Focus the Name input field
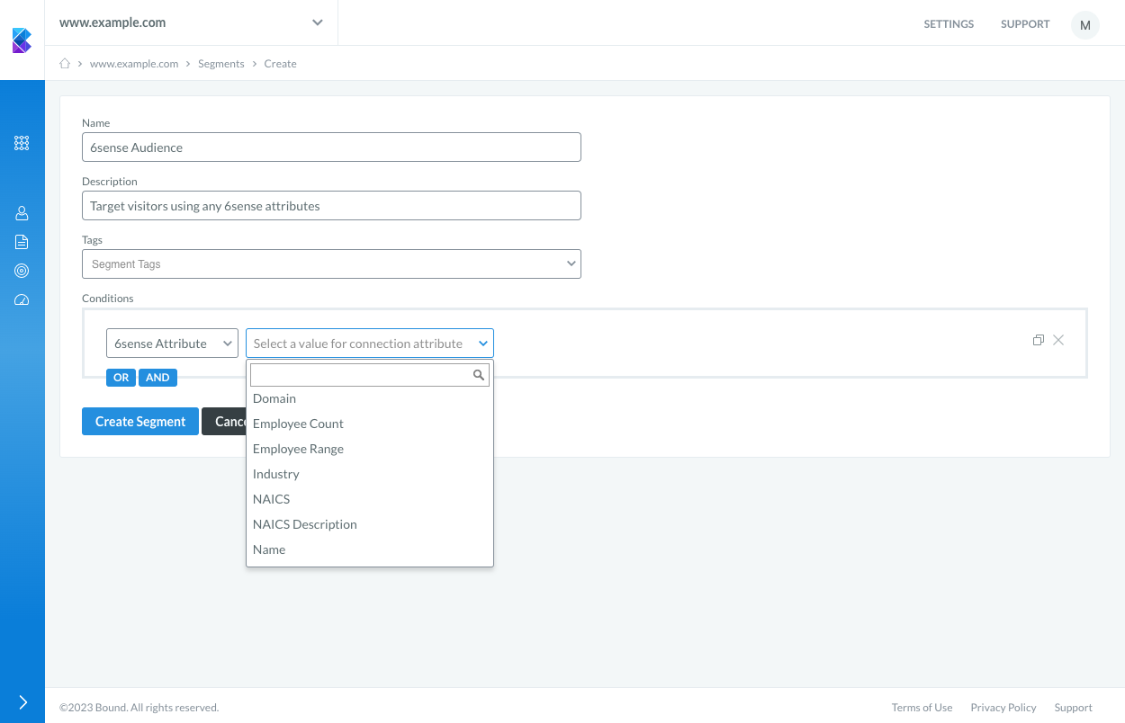 point(331,147)
